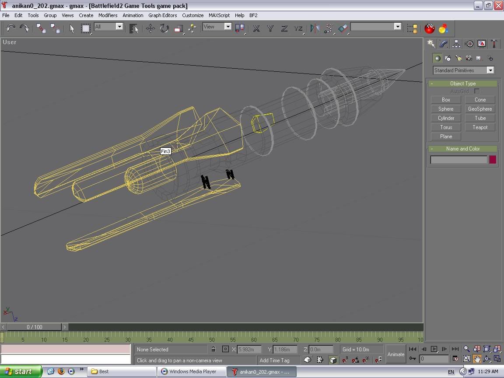
Task: Pick the rectangular selection region tool
Action: click(x=85, y=28)
